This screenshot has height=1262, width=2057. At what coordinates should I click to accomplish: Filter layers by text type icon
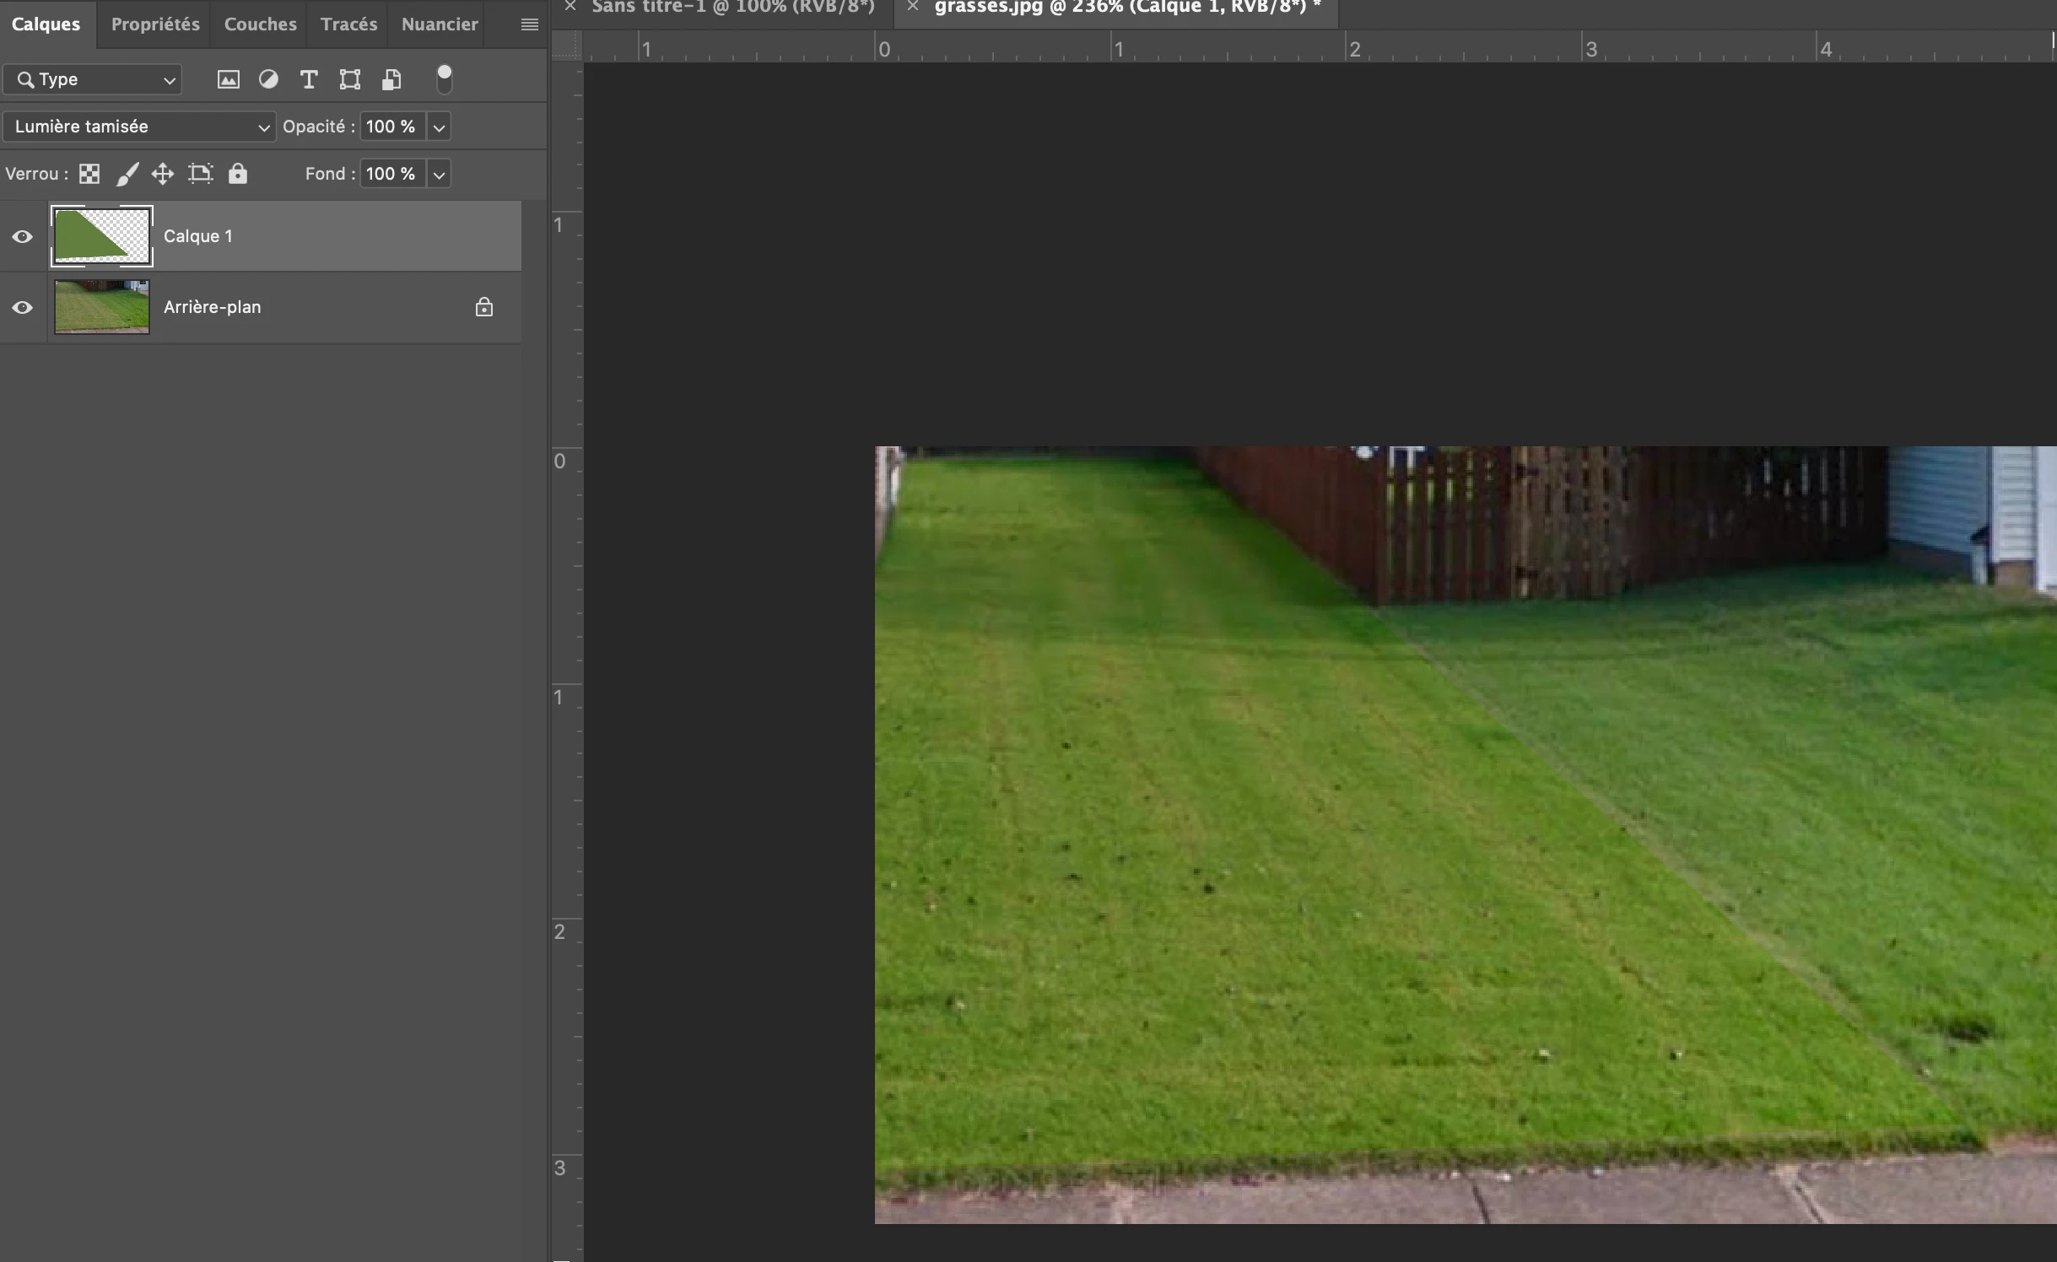(309, 80)
